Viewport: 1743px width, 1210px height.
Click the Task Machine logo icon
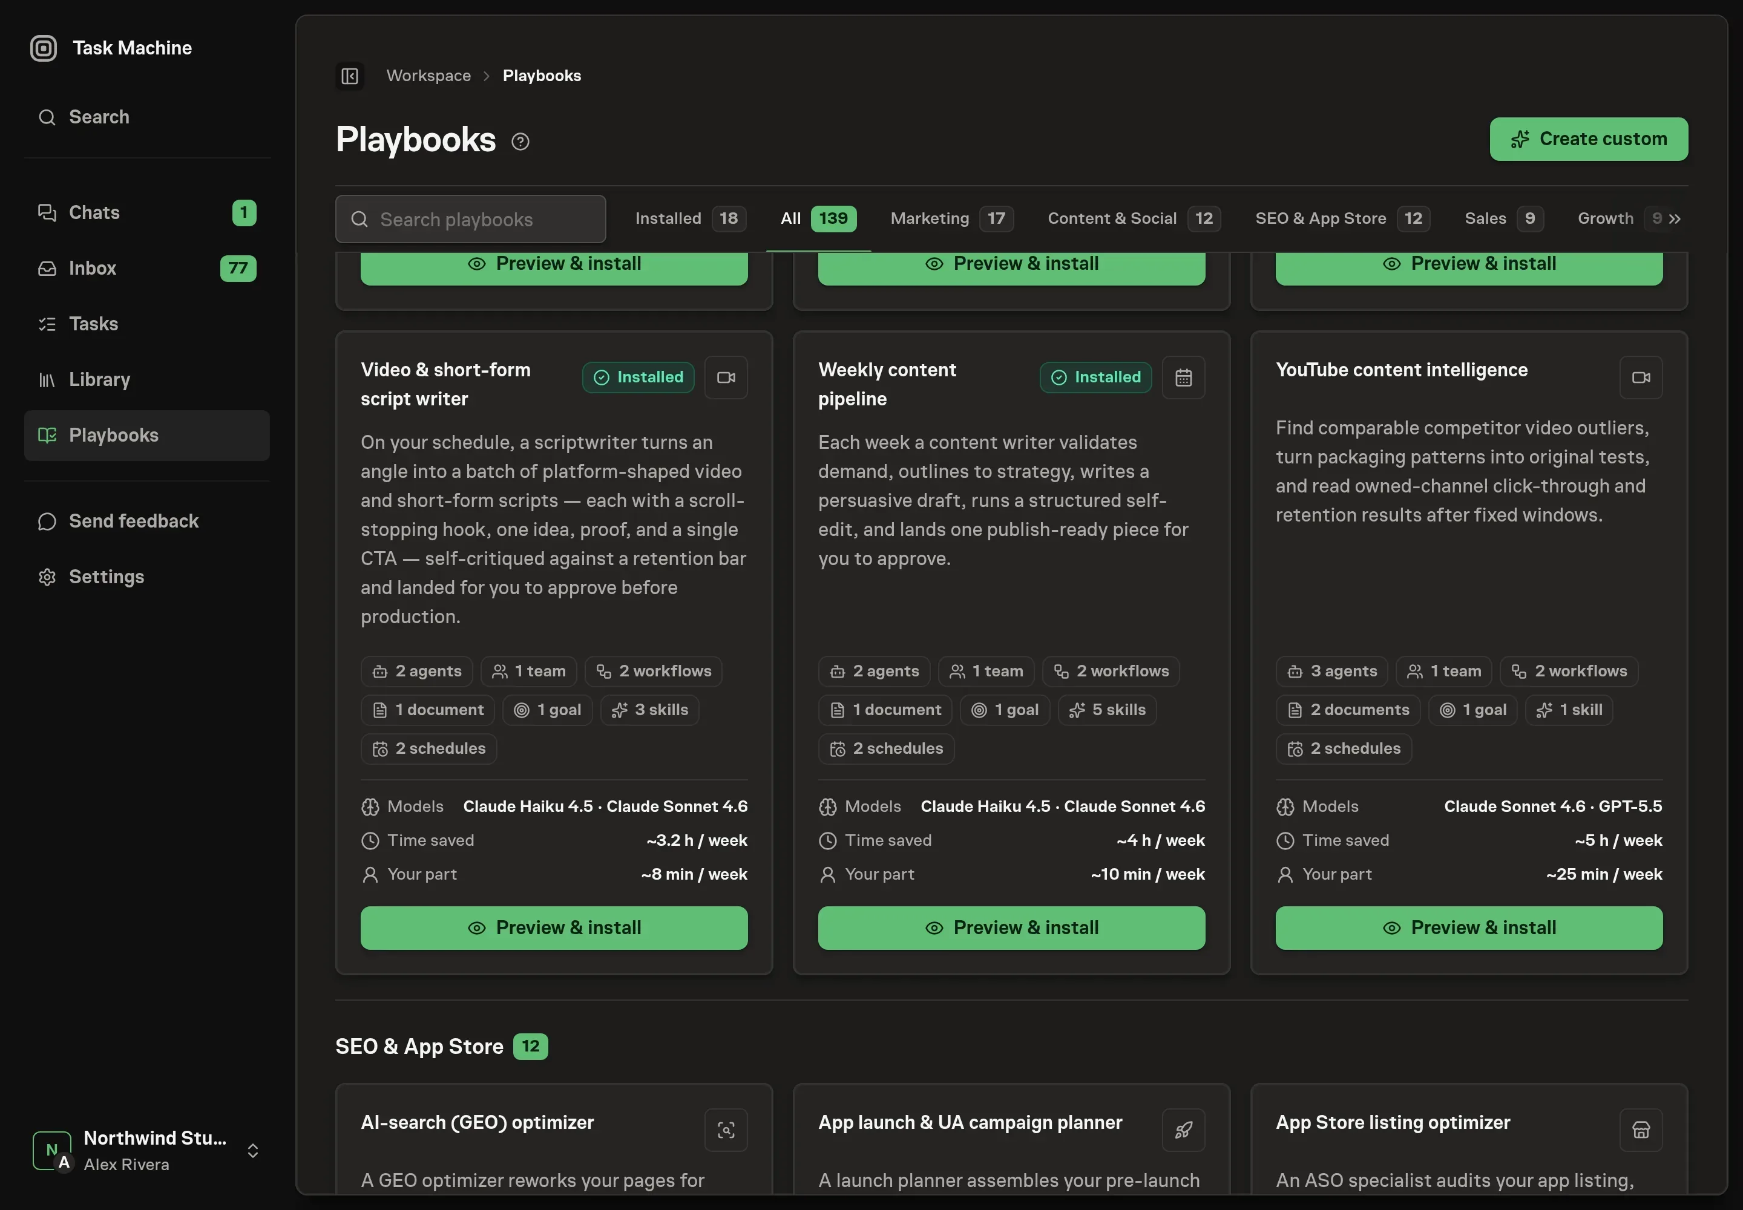pyautogui.click(x=43, y=48)
